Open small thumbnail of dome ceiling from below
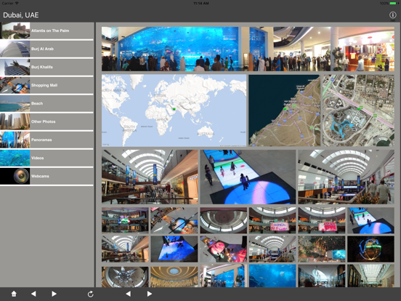Viewport: 401px width, 301px height. (x=223, y=220)
